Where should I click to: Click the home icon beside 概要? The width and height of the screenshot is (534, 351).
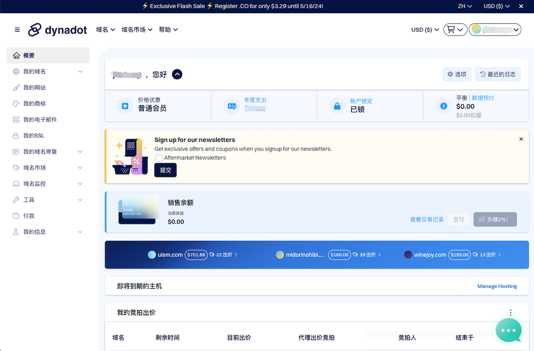pos(16,56)
